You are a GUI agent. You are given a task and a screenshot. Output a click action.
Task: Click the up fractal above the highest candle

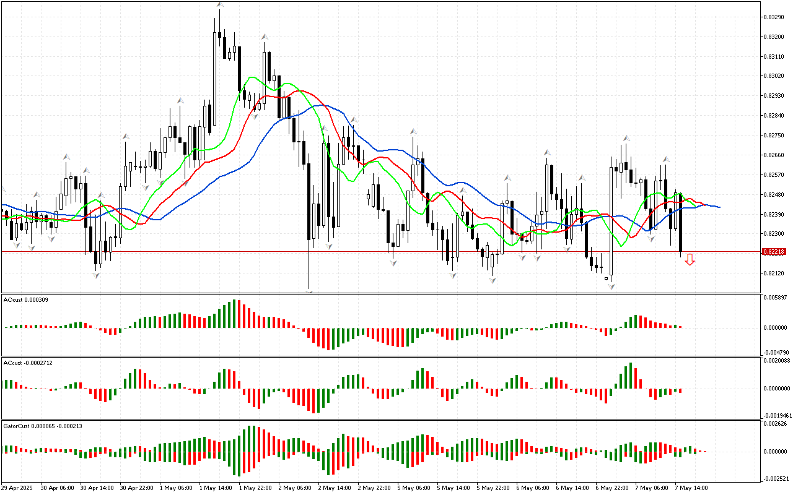pyautogui.click(x=219, y=5)
